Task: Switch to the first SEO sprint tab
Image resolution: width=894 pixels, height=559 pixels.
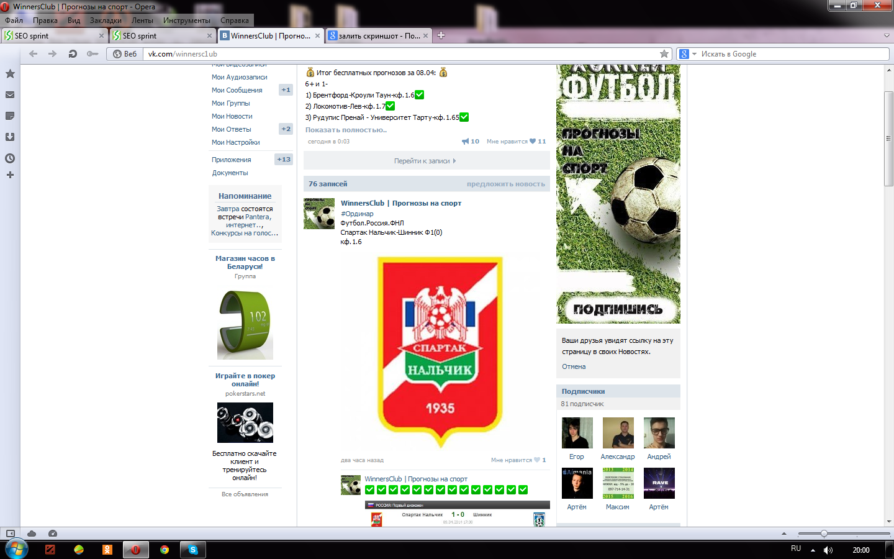Action: (55, 36)
